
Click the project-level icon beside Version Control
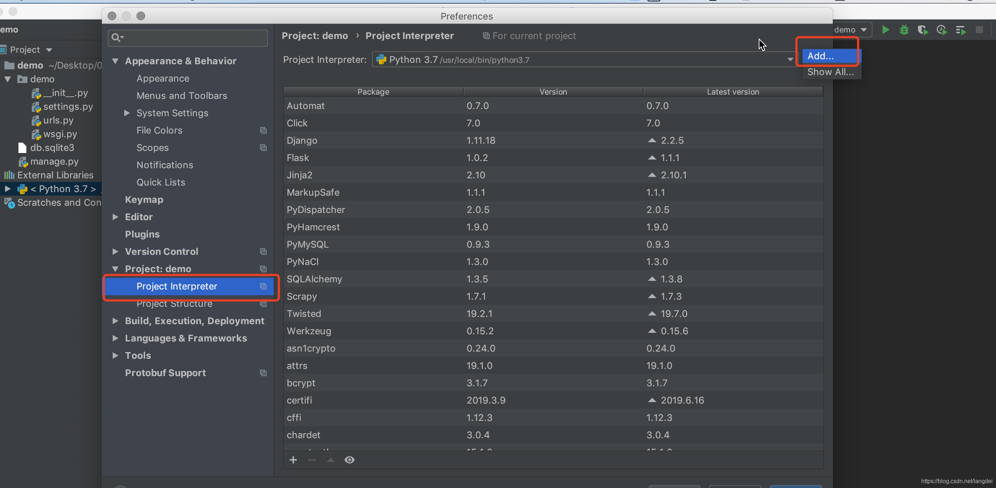[263, 252]
